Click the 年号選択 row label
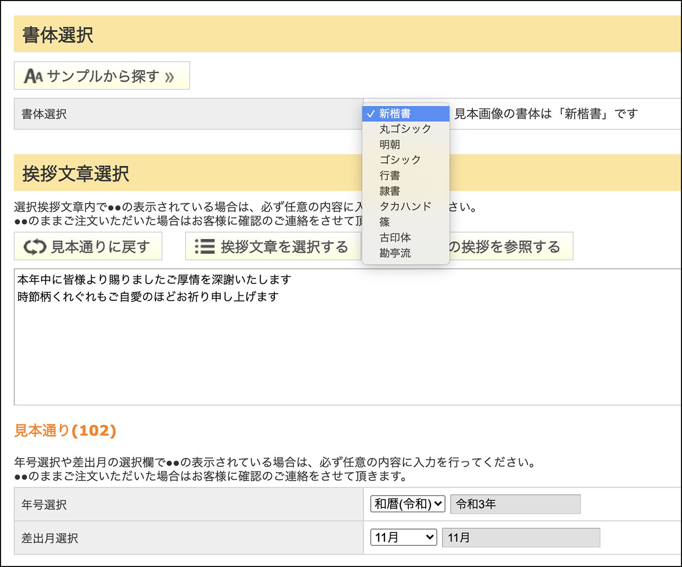 point(44,505)
